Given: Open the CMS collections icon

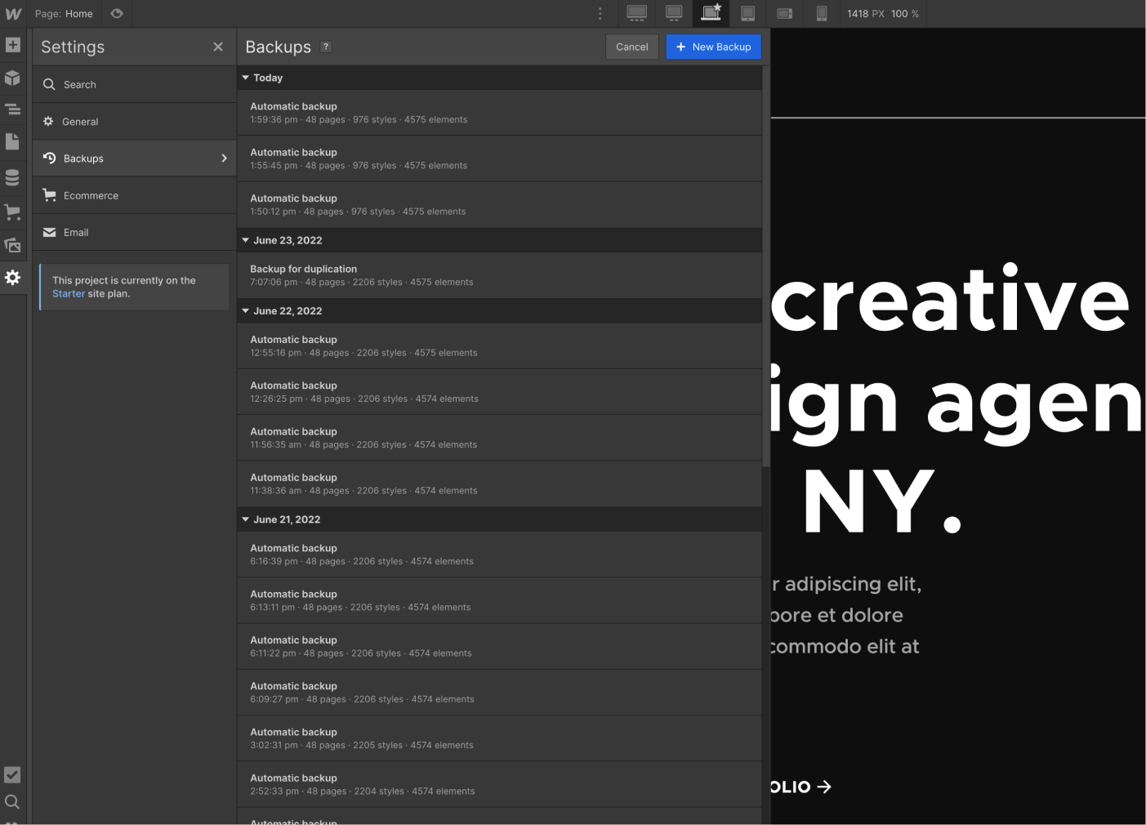Looking at the screenshot, I should 12,177.
